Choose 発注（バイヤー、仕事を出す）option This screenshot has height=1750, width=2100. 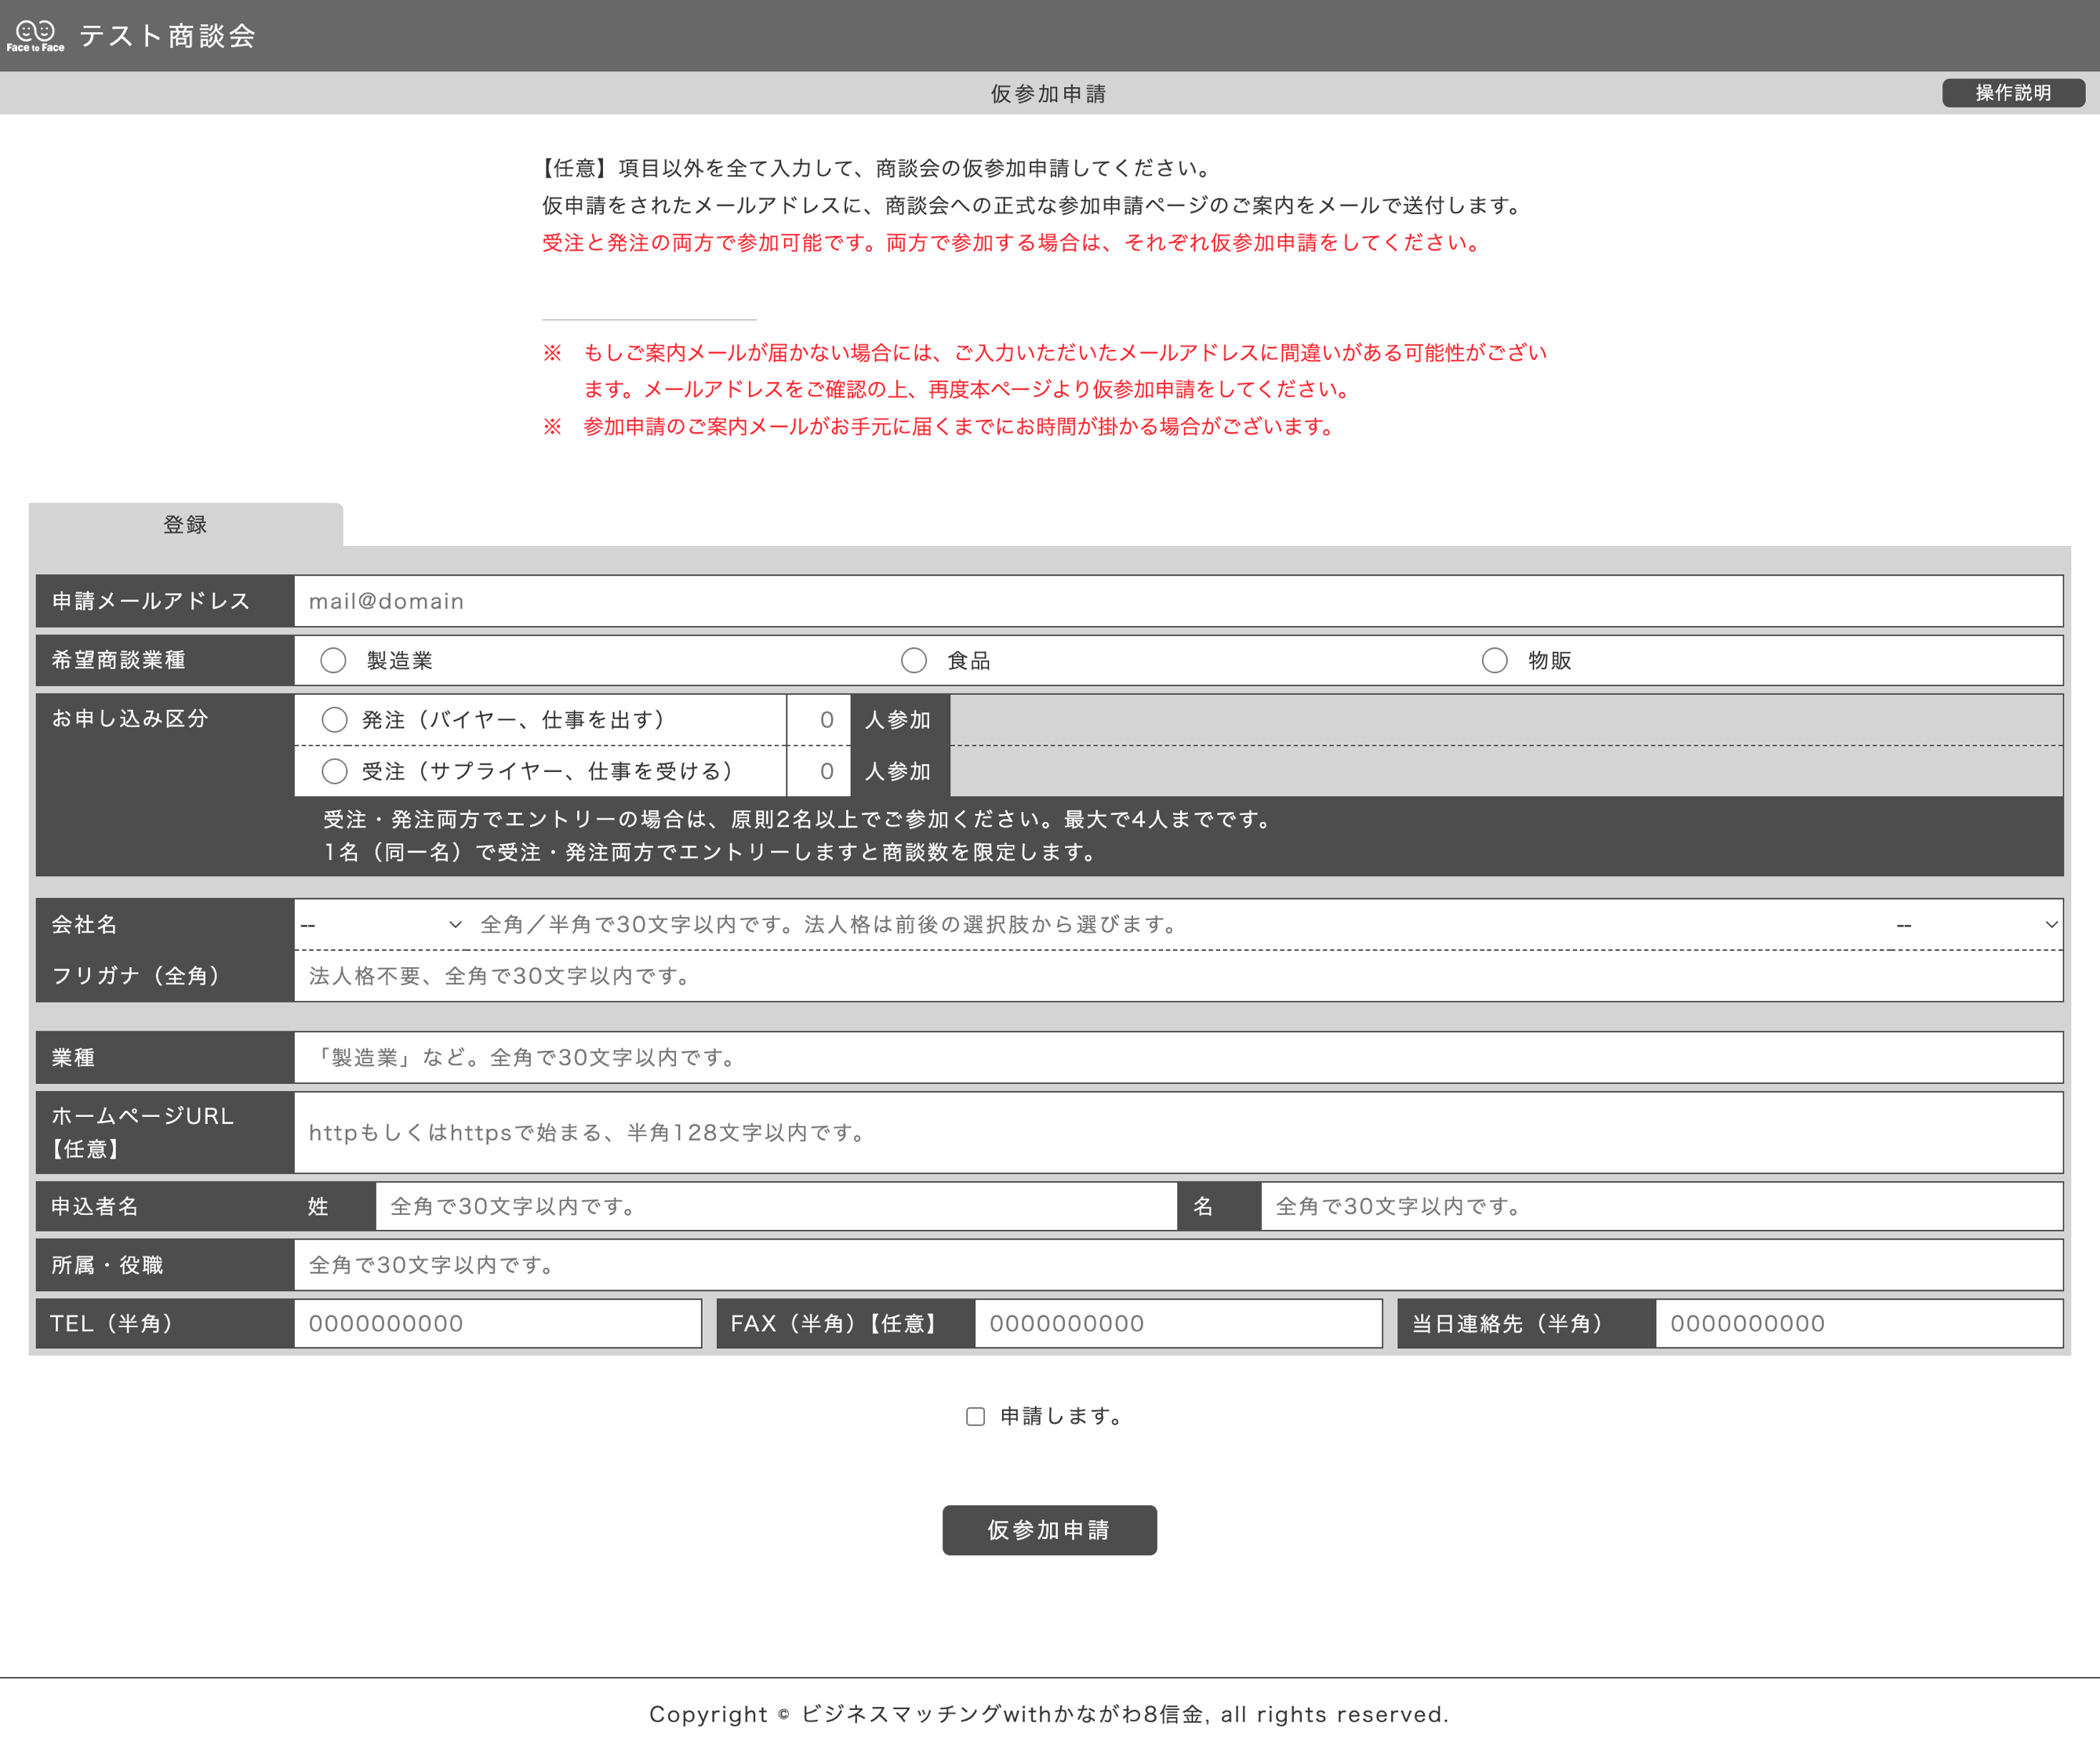[x=335, y=719]
